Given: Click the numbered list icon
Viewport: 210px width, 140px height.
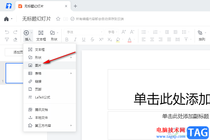Looking at the screenshot, I should (x=155, y=32).
